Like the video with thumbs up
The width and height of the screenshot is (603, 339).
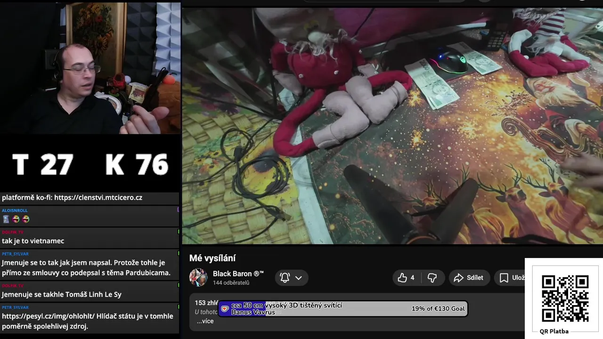(406, 278)
